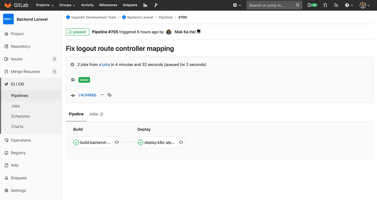Open the Projects dropdown menu
Viewport: 377px width, 200px height.
45,5
